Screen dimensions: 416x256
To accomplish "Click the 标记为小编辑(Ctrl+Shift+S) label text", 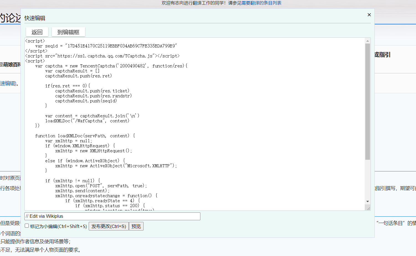I will (58, 226).
